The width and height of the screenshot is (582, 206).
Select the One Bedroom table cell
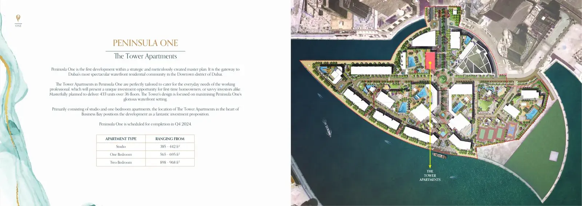[121, 155]
